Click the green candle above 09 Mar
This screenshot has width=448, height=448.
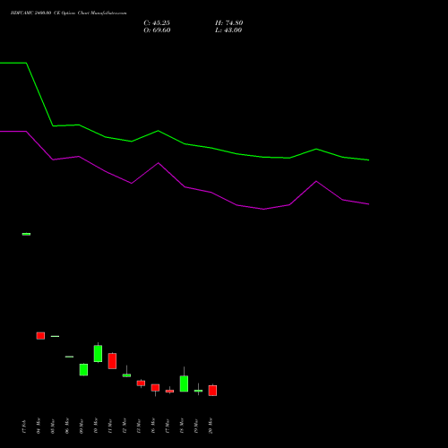click(83, 369)
